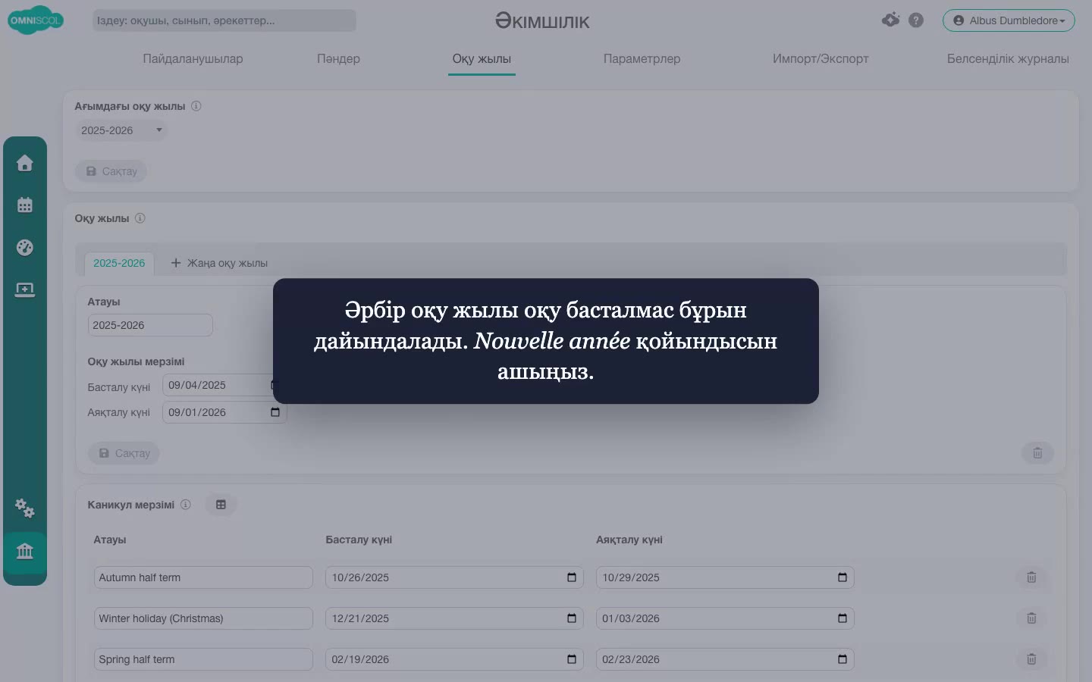Click the Winter holiday (Christmas) name field
The image size is (1092, 682).
click(203, 618)
